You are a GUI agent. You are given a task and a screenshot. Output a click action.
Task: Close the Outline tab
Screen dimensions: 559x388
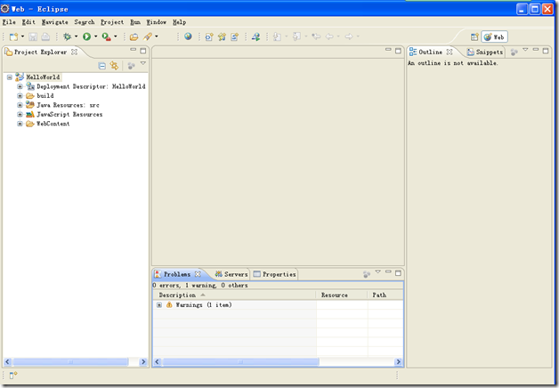tap(450, 52)
